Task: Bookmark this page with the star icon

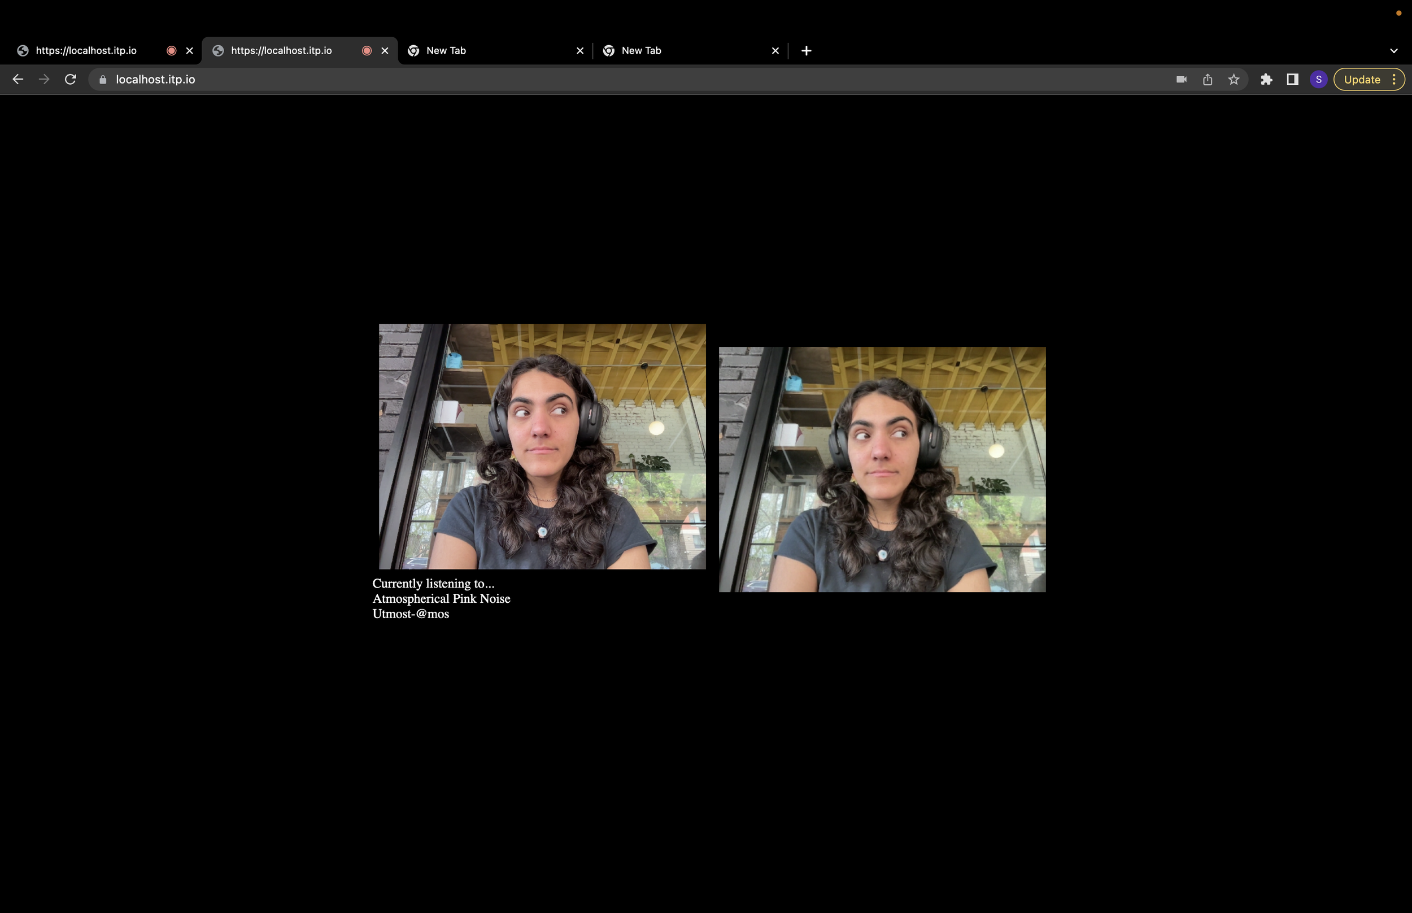Action: [1233, 80]
